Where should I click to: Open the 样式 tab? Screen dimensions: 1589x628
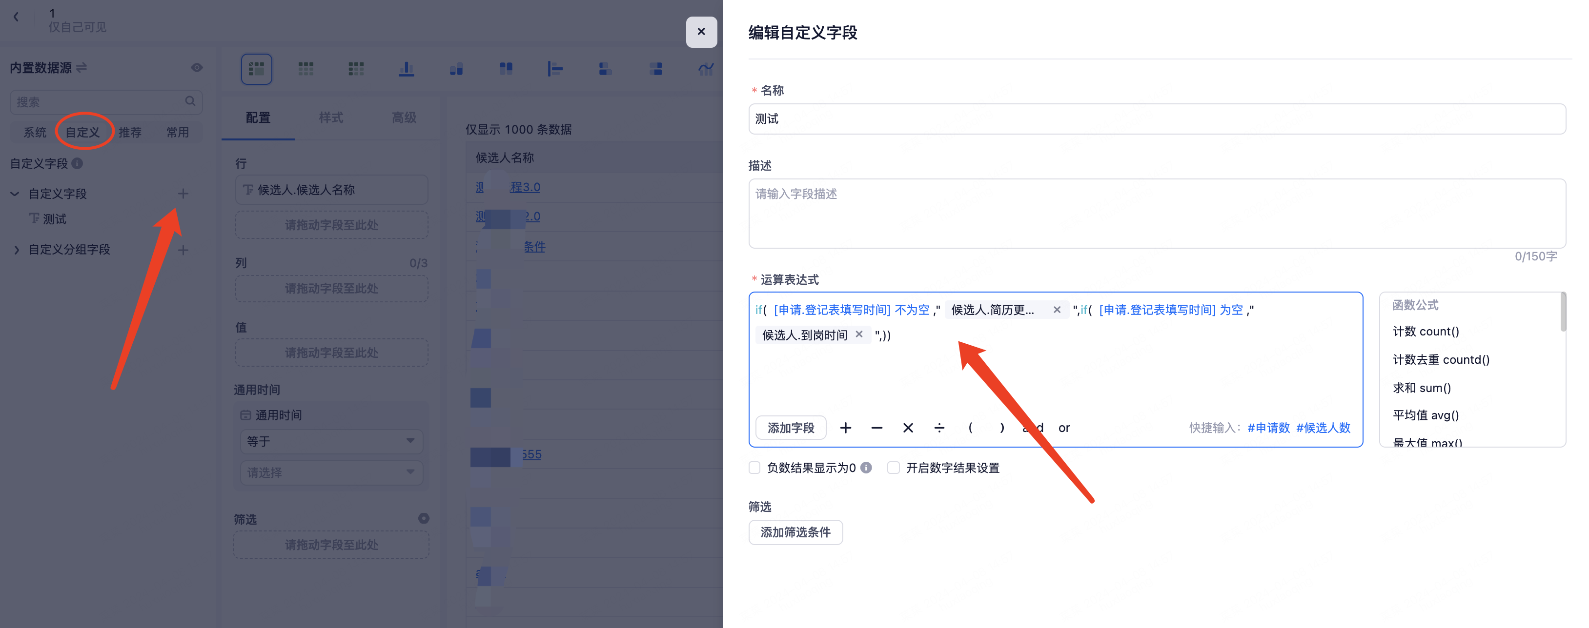[330, 117]
